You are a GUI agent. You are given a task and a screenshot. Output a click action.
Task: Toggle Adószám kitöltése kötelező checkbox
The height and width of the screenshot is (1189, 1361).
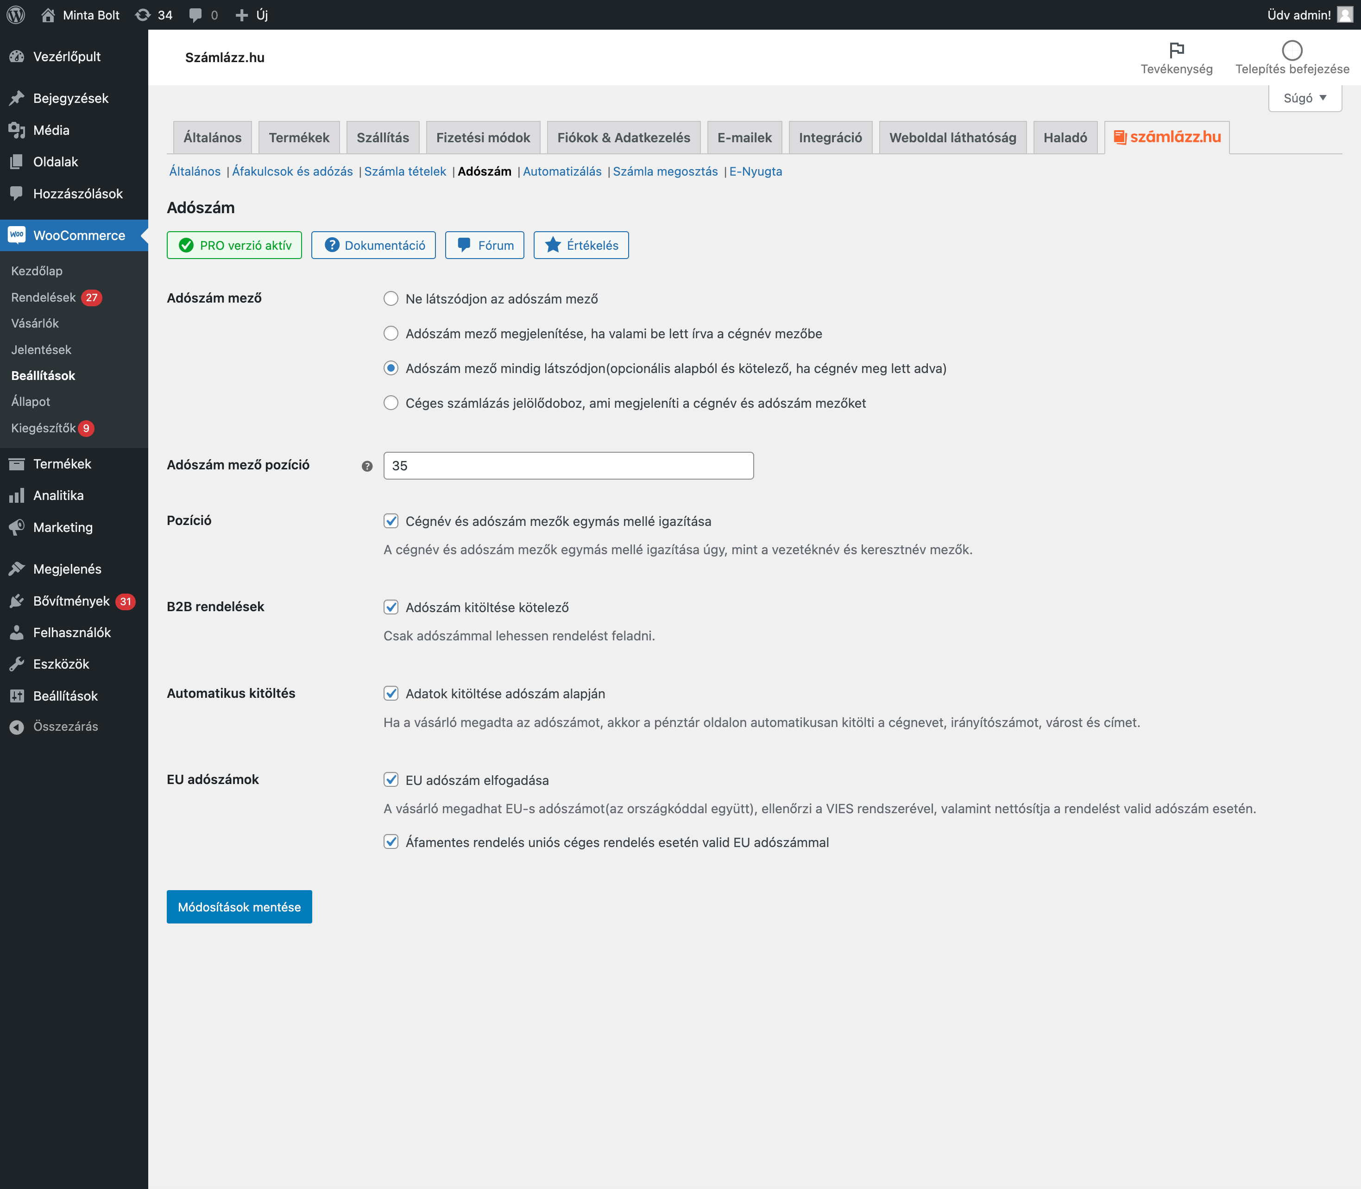(391, 607)
